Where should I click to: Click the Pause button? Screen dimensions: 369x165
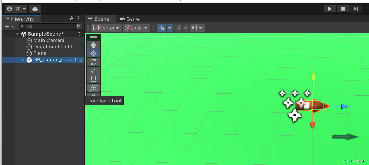click(343, 9)
